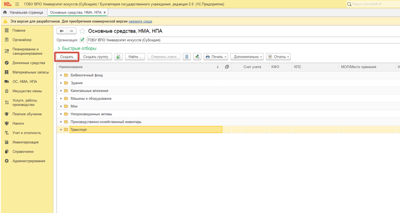This screenshot has height=213, width=400.
Task: Click the warning triangle icon
Action: pyautogui.click(x=5, y=21)
